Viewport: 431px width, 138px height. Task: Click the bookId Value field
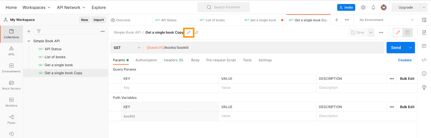(x=268, y=116)
